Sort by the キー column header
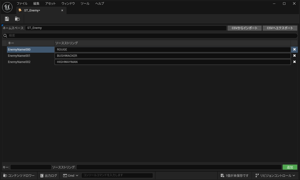The width and height of the screenshot is (300, 180). 30,43
